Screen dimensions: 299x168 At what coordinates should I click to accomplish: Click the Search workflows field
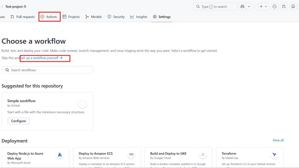point(47,70)
